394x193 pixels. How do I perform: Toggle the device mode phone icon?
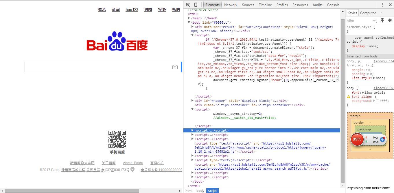pos(196,5)
